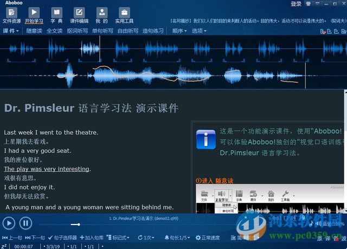347x249 pixels.
Task: Click the 00:00:07 time readout
Action: 23,247
